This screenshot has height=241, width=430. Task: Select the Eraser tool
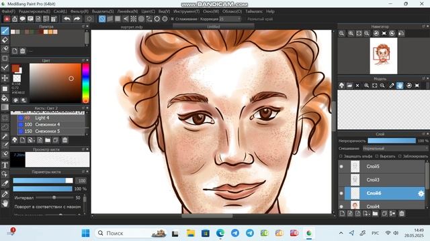click(5, 40)
